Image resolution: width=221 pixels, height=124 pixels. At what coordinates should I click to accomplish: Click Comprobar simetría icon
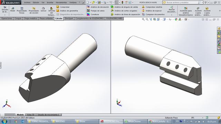tap(143, 7)
